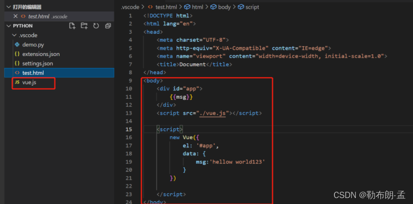Click the 'data: {' text on line 18

click(x=194, y=154)
